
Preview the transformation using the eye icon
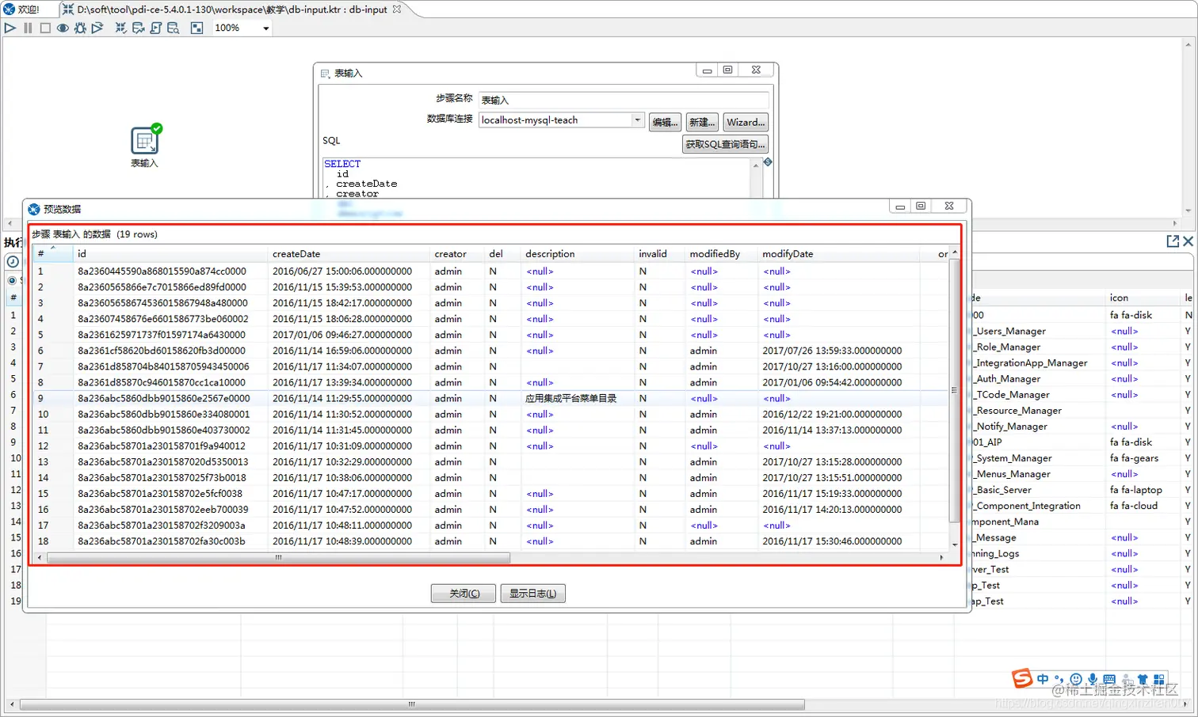pos(63,28)
